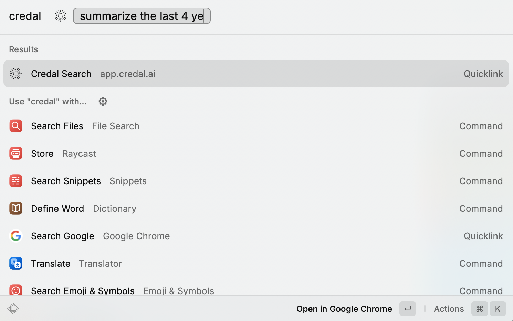Collapse the Results section
Viewport: 513px width, 321px height.
click(23, 49)
